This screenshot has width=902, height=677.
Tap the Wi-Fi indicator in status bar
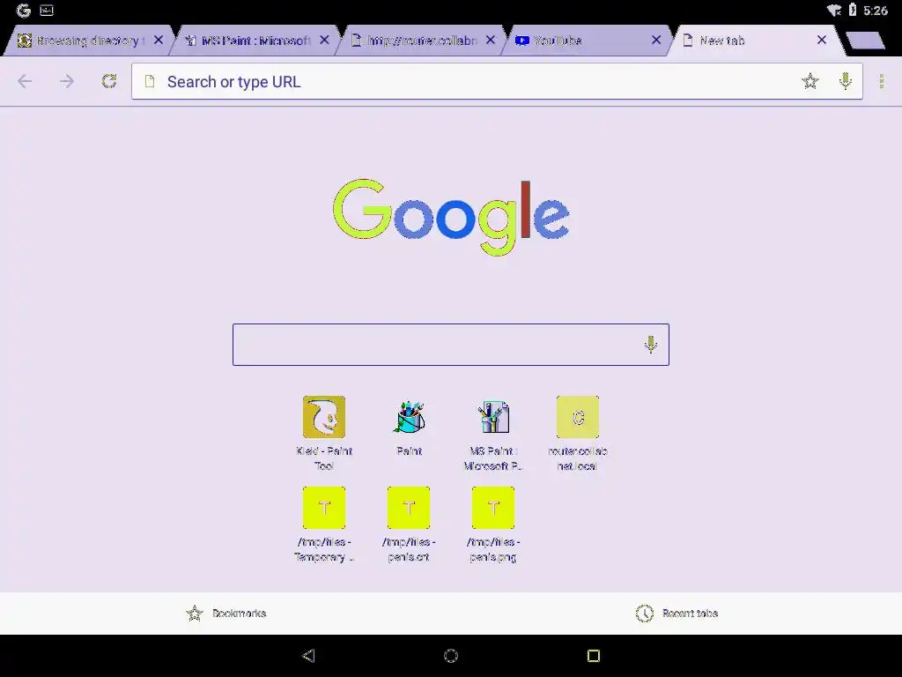click(834, 11)
